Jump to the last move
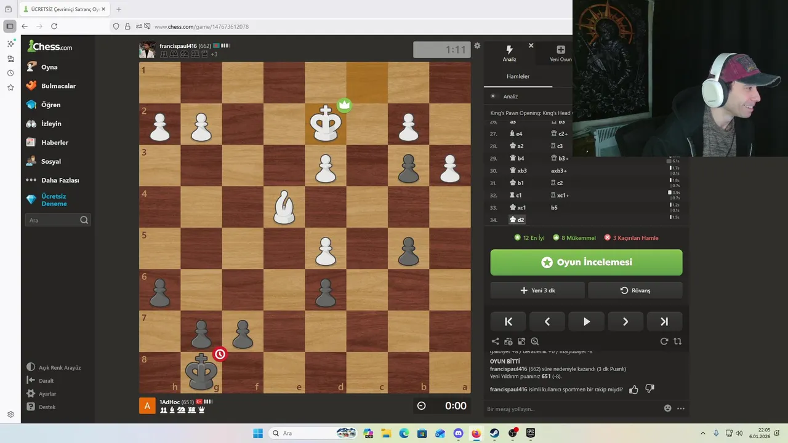This screenshot has width=788, height=443. (x=664, y=321)
